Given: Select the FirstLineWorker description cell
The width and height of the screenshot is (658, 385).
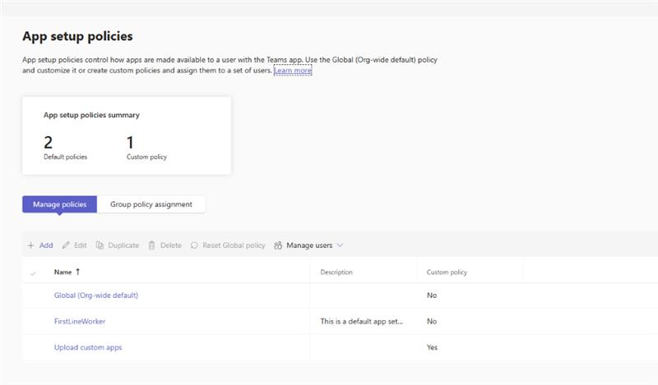Looking at the screenshot, I should click(x=362, y=321).
